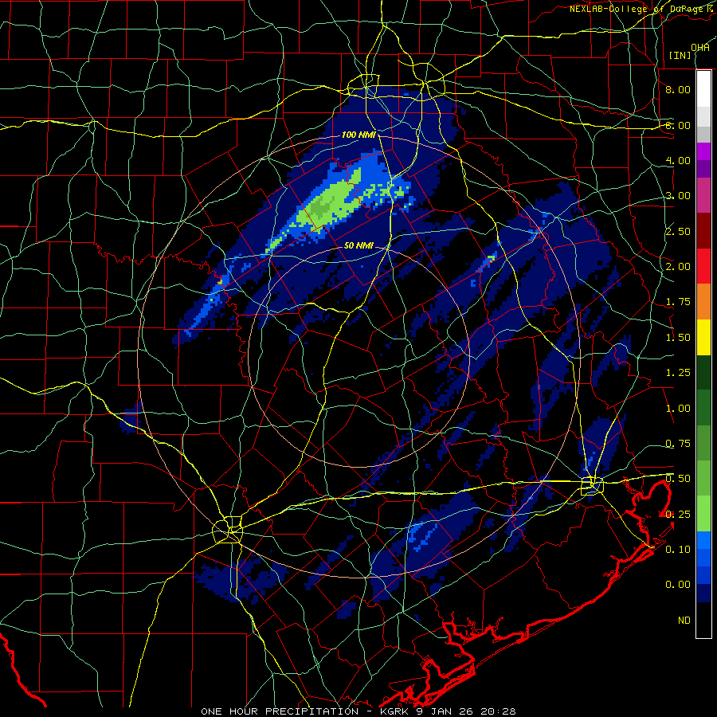The width and height of the screenshot is (717, 717).
Task: Click the 0.25 legend value
Action: click(678, 515)
